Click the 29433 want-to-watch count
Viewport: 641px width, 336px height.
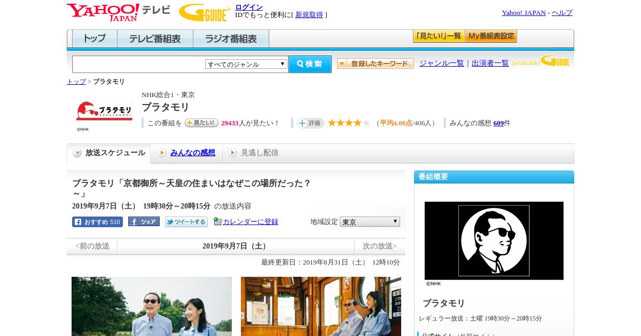pos(230,123)
